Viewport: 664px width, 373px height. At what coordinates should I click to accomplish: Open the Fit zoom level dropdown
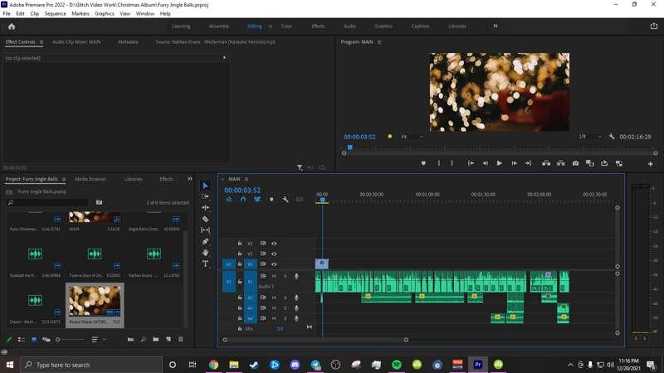412,137
